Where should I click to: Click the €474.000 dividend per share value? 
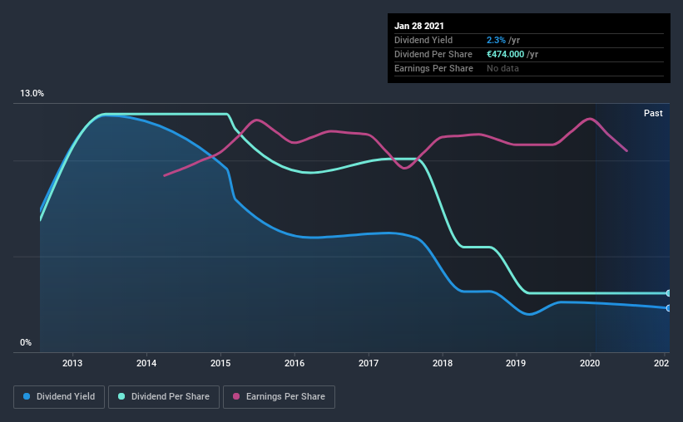[505, 54]
